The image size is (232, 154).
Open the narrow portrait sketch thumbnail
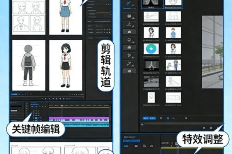pos(151,97)
